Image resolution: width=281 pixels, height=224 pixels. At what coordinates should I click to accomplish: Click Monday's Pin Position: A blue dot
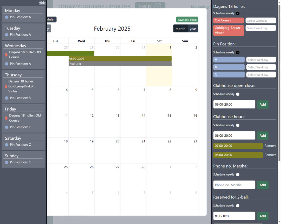[7, 17]
